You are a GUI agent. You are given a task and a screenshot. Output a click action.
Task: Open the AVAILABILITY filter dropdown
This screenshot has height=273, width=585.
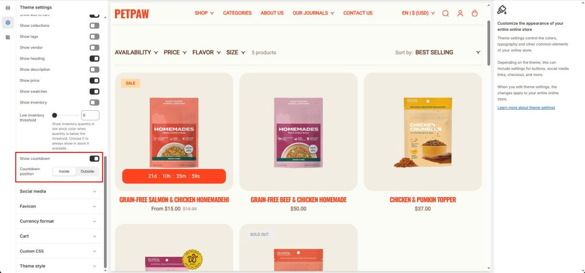pyautogui.click(x=137, y=52)
